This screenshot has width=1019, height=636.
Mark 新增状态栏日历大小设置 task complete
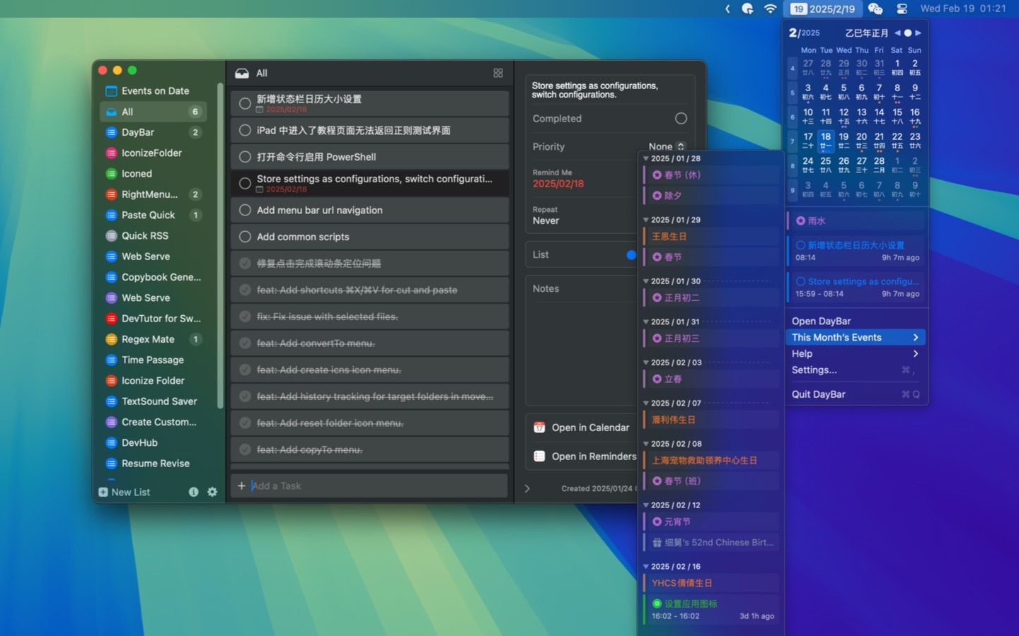pyautogui.click(x=245, y=103)
